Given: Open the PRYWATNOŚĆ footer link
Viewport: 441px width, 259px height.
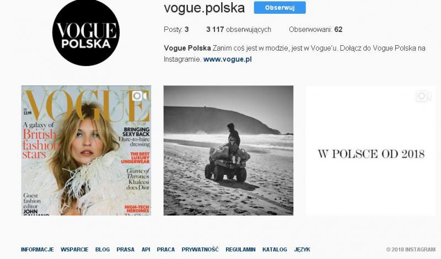Looking at the screenshot, I should [200, 250].
